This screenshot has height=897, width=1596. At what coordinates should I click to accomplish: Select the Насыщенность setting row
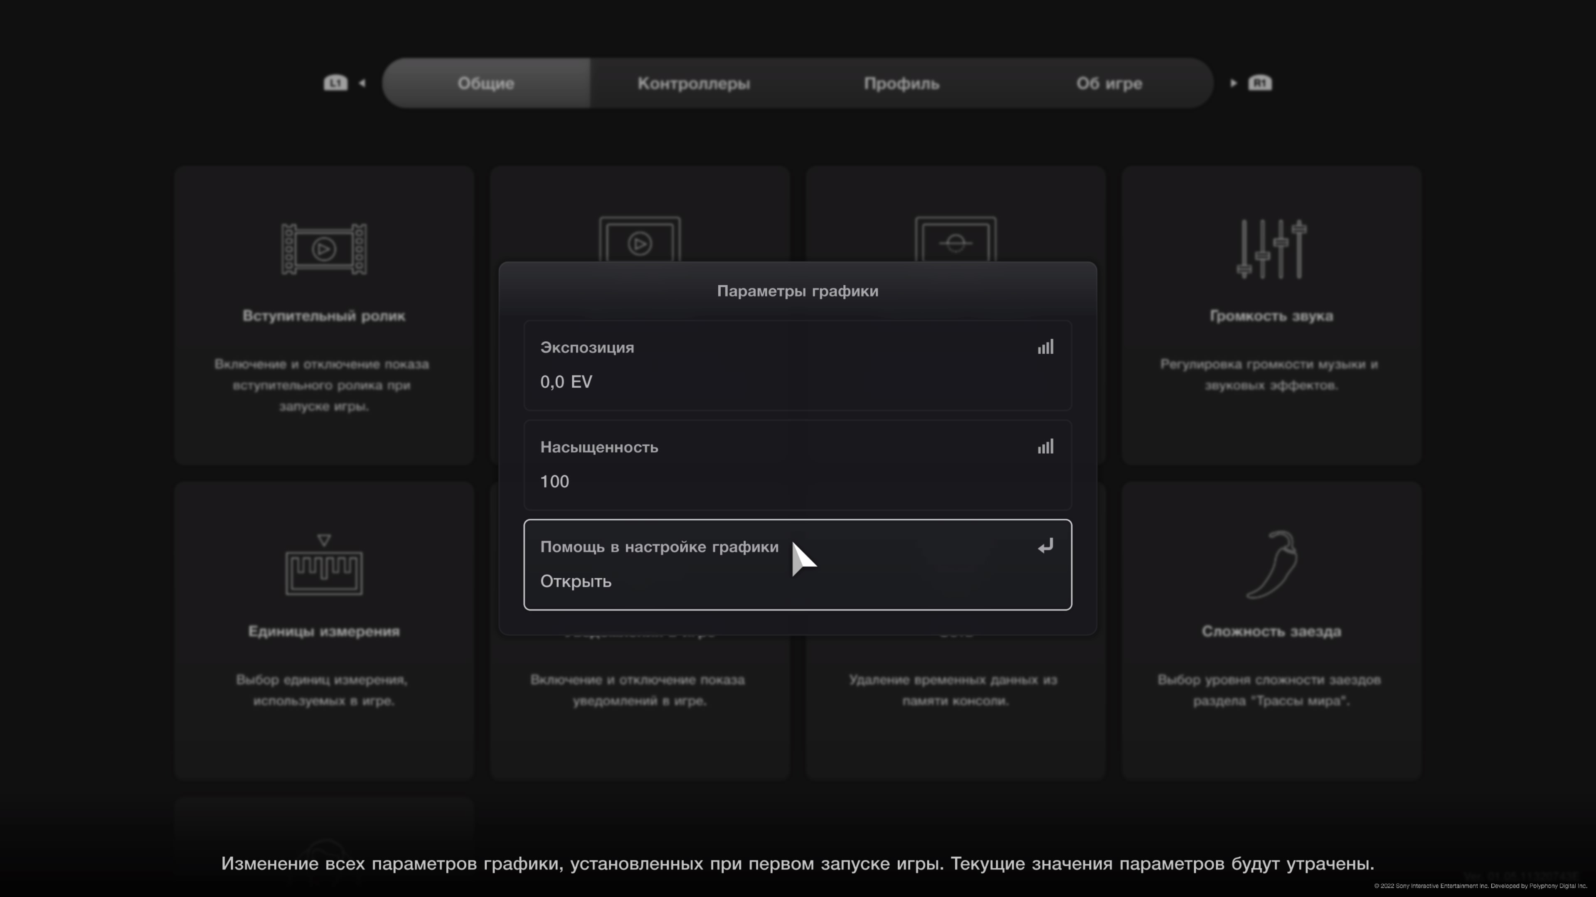(798, 465)
